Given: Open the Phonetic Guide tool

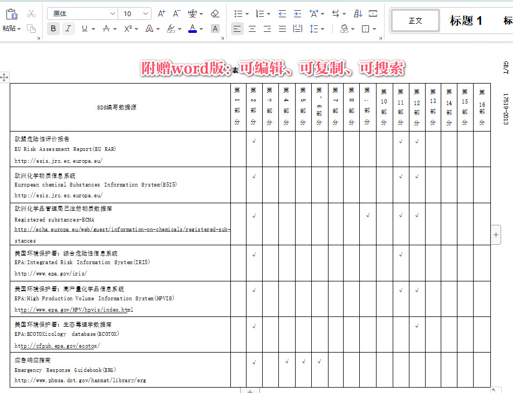Looking at the screenshot, I should [191, 12].
